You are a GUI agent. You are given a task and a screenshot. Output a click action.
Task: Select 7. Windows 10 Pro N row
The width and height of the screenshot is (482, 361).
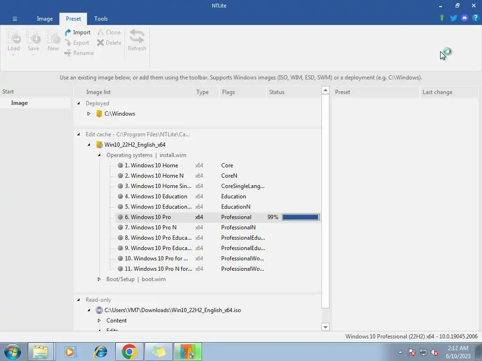tap(218, 228)
